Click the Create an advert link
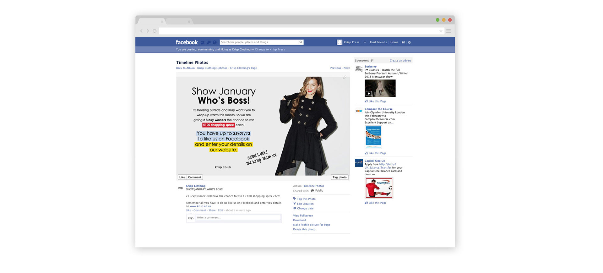Screen dimensions: 603x273 [400, 60]
